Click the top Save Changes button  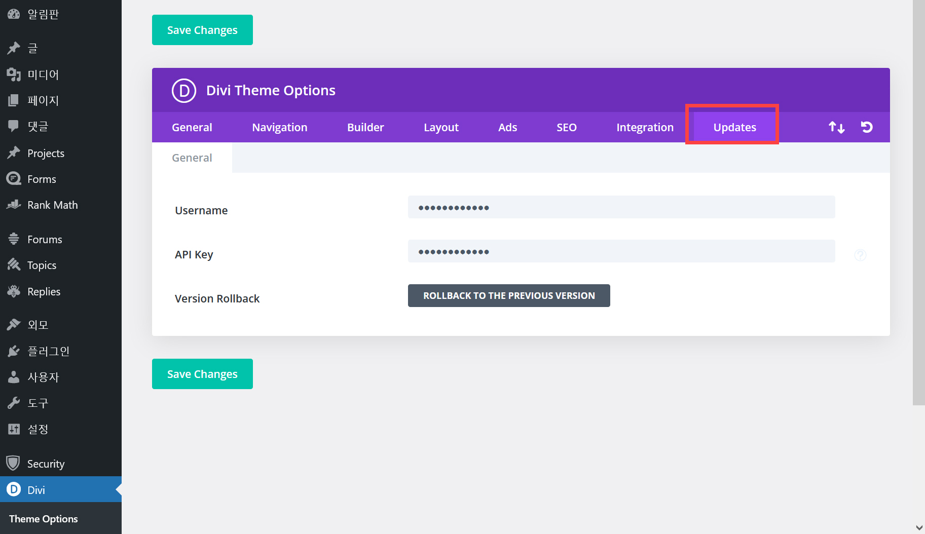202,30
